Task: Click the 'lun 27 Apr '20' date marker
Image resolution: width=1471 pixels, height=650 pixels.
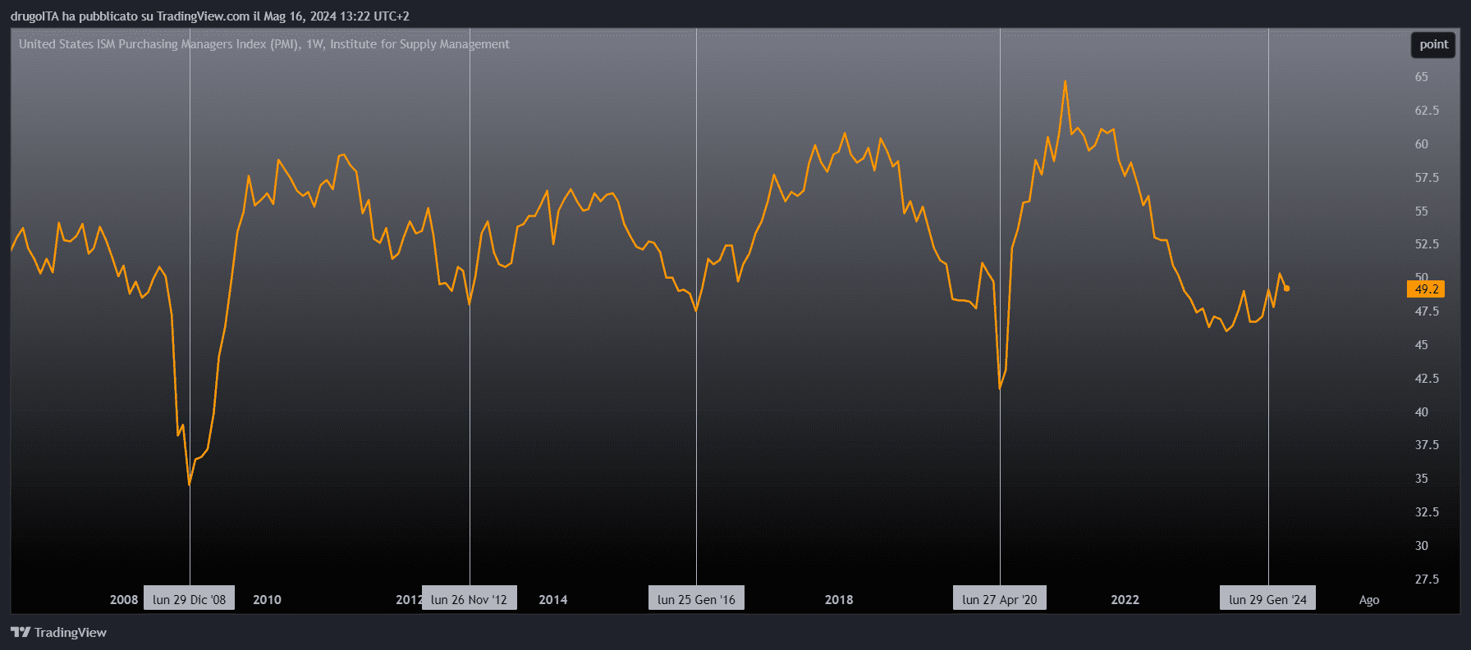Action: click(x=1000, y=599)
